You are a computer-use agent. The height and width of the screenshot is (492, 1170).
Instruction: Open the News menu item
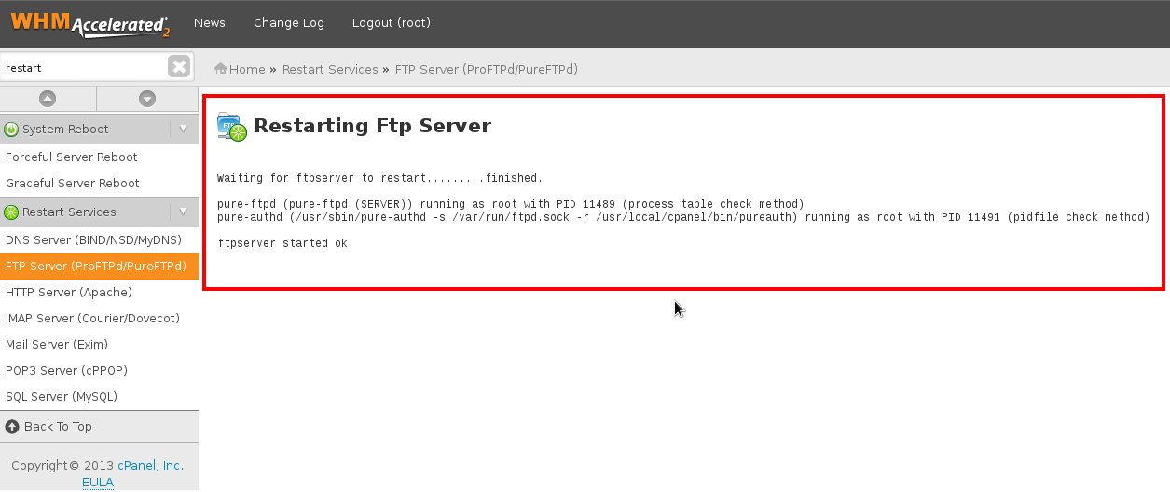tap(210, 23)
